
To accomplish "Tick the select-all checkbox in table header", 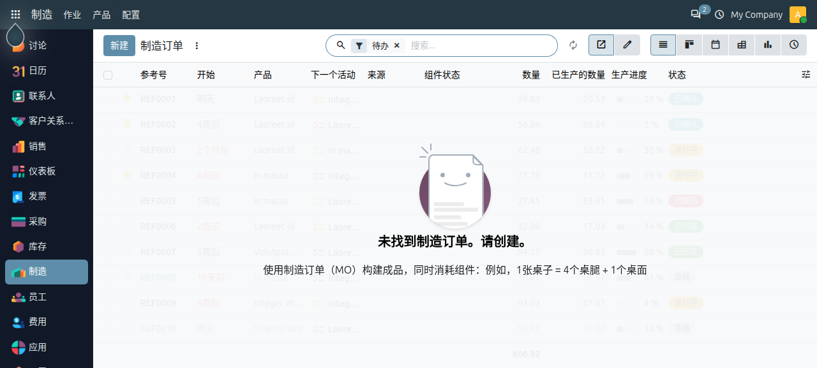I will tap(108, 75).
